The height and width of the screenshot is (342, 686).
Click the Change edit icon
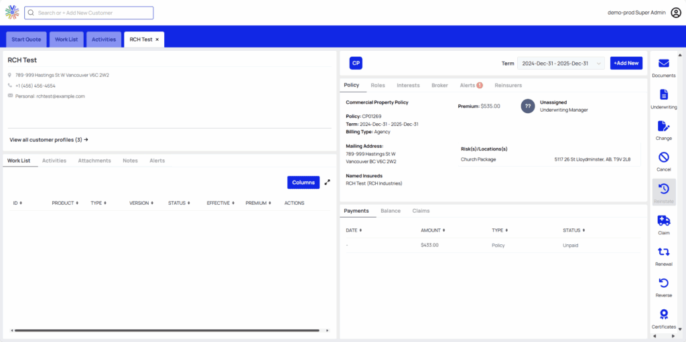click(664, 126)
